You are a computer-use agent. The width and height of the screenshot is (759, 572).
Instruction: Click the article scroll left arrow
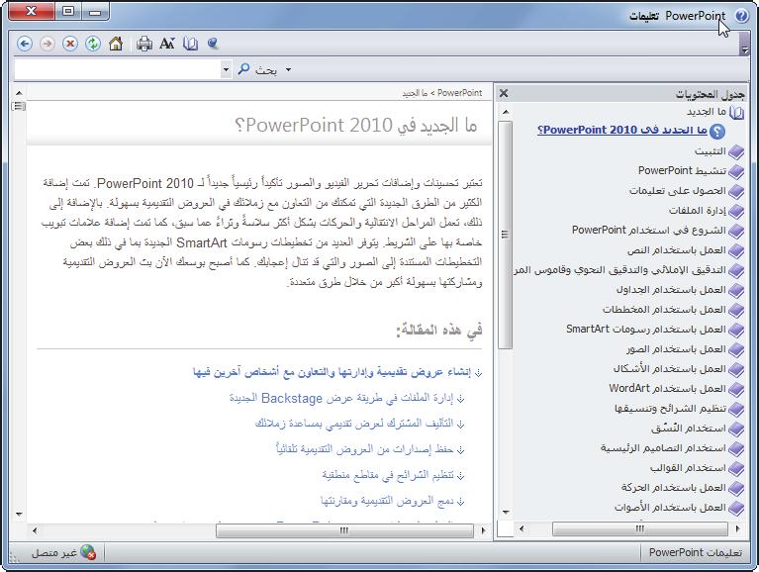tap(35, 530)
